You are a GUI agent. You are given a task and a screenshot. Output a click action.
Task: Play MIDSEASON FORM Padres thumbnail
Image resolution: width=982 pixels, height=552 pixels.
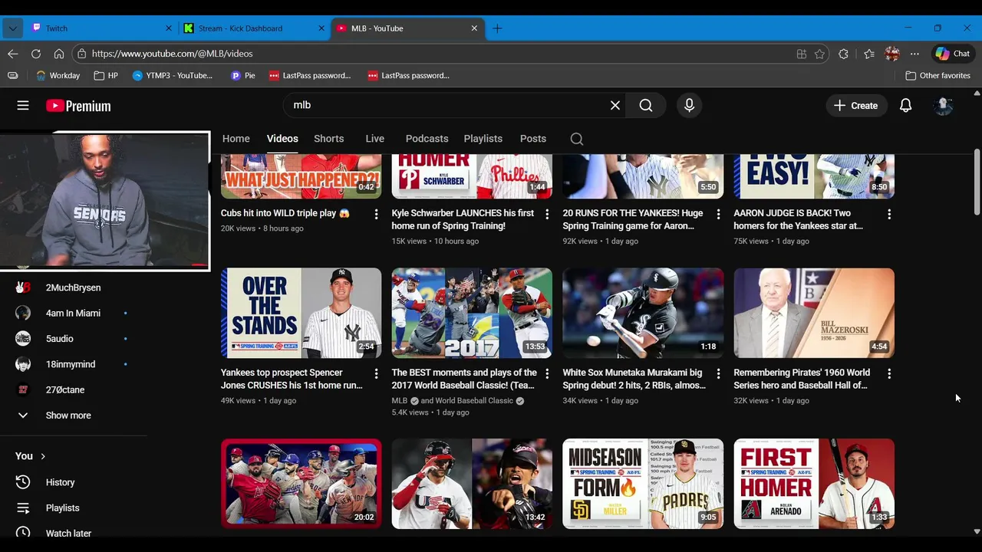pyautogui.click(x=643, y=484)
